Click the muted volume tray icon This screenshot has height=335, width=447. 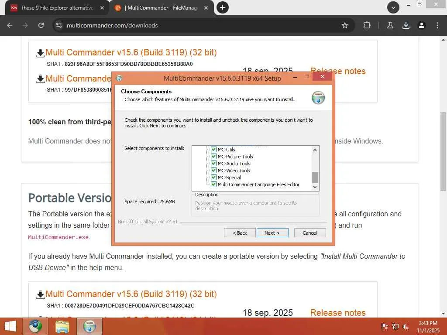click(x=406, y=326)
